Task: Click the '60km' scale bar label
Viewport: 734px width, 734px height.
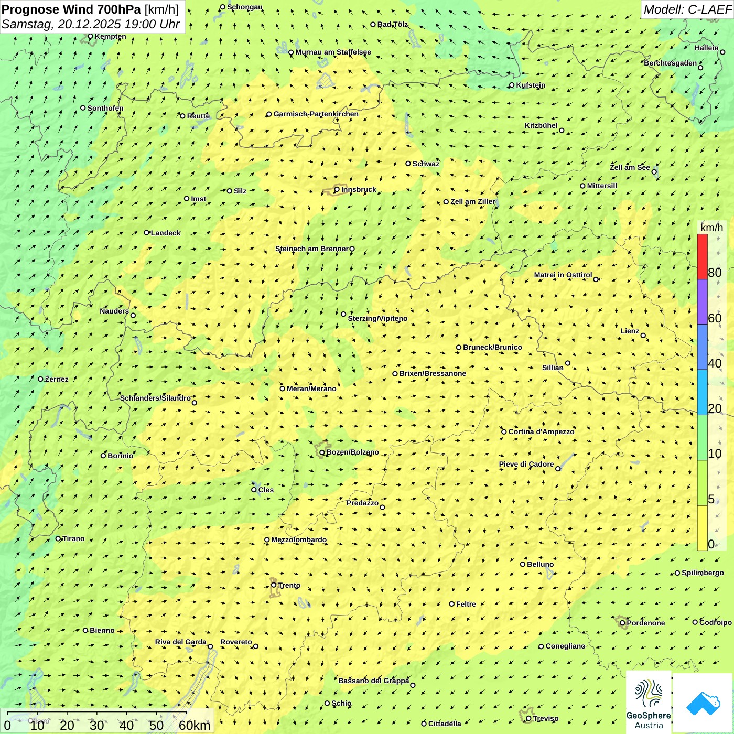Action: coord(195,726)
